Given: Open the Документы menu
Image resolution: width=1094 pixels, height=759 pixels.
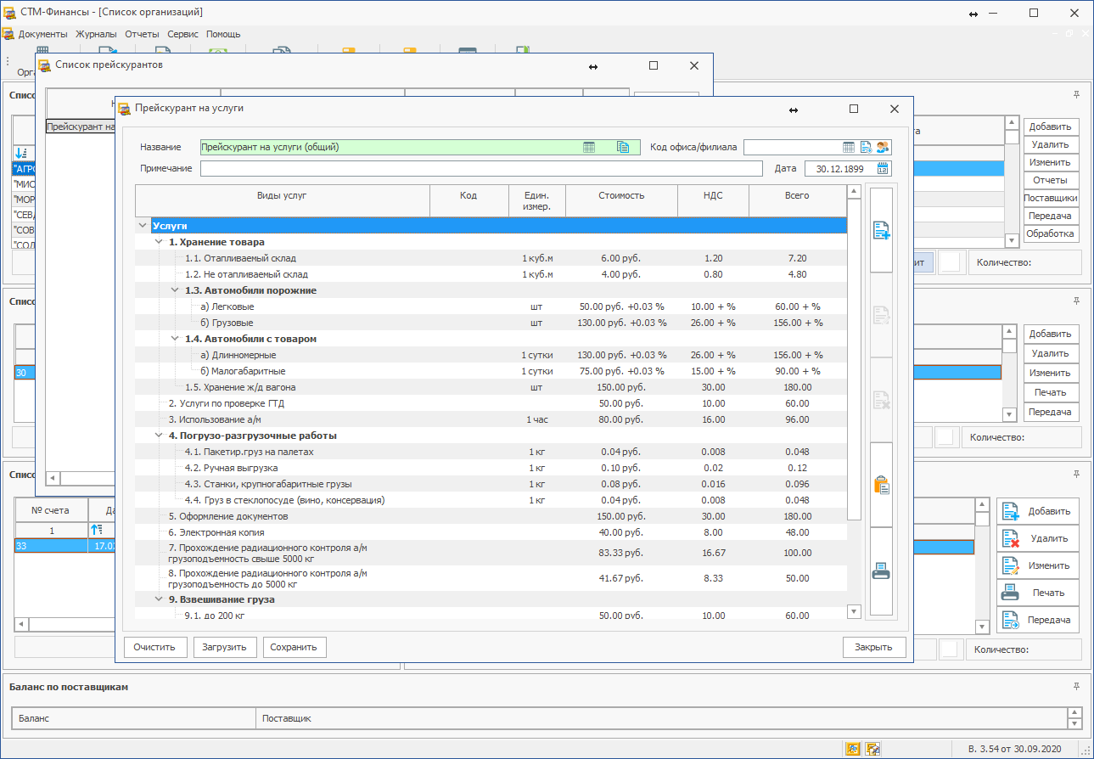Looking at the screenshot, I should tap(42, 34).
